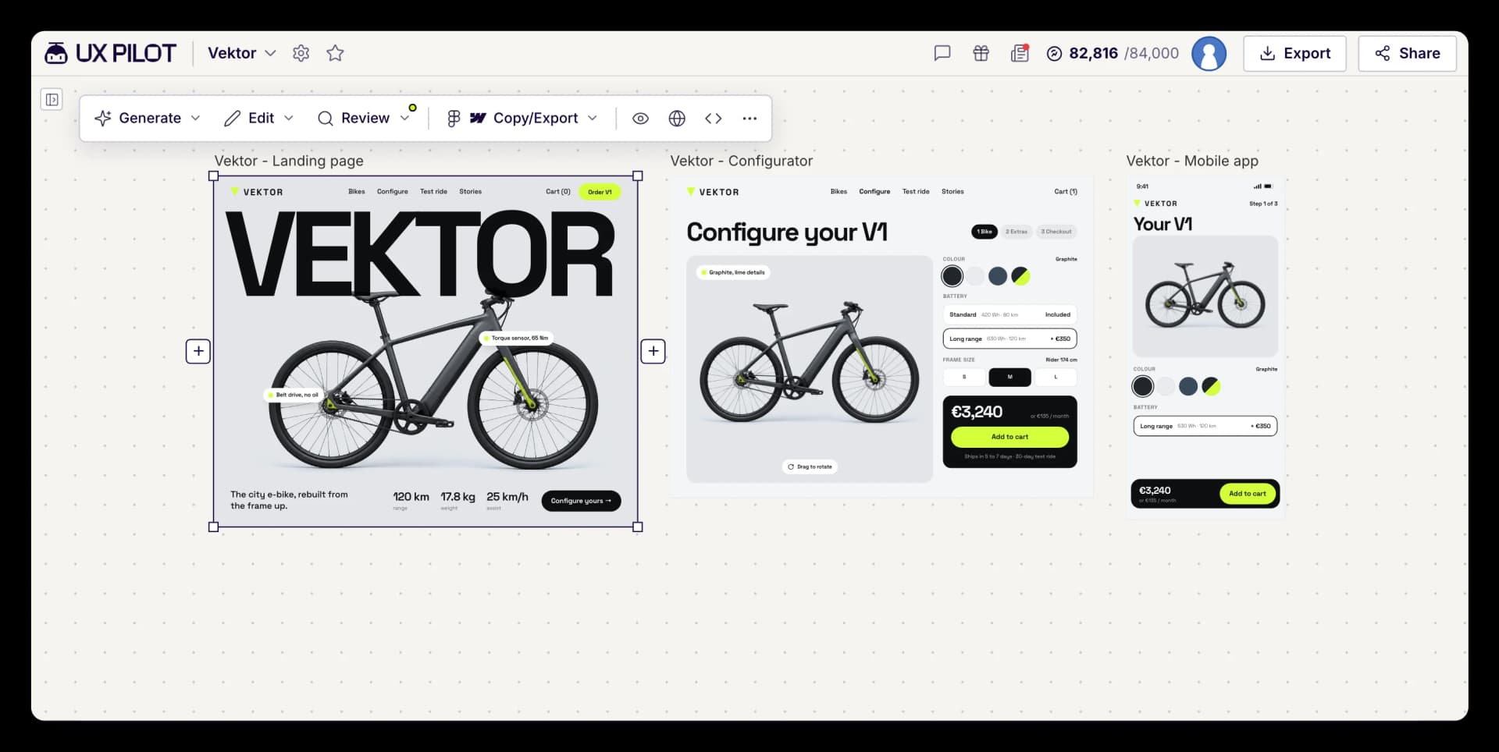The image size is (1499, 752).
Task: Click the mobile app bike image
Action: tap(1205, 296)
